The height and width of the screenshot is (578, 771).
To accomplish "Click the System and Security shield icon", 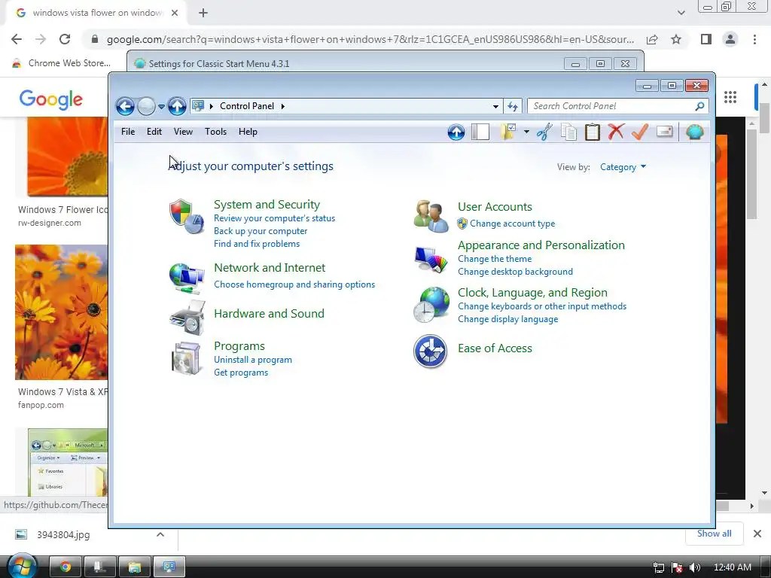I will (x=187, y=217).
